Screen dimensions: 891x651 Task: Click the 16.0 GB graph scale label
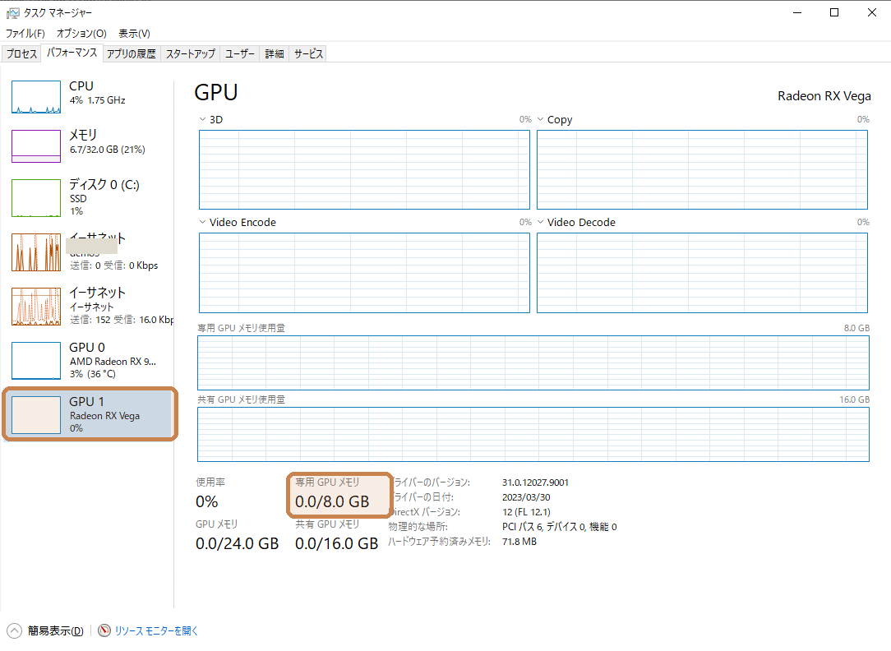(x=854, y=399)
